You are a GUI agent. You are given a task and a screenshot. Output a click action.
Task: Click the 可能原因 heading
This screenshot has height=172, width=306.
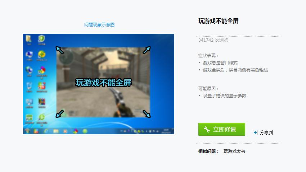(x=208, y=89)
